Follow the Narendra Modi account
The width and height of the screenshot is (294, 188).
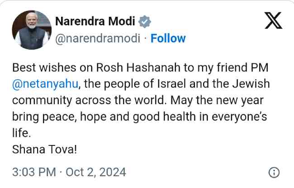point(168,39)
